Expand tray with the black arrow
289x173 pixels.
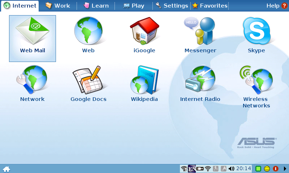click(x=285, y=169)
